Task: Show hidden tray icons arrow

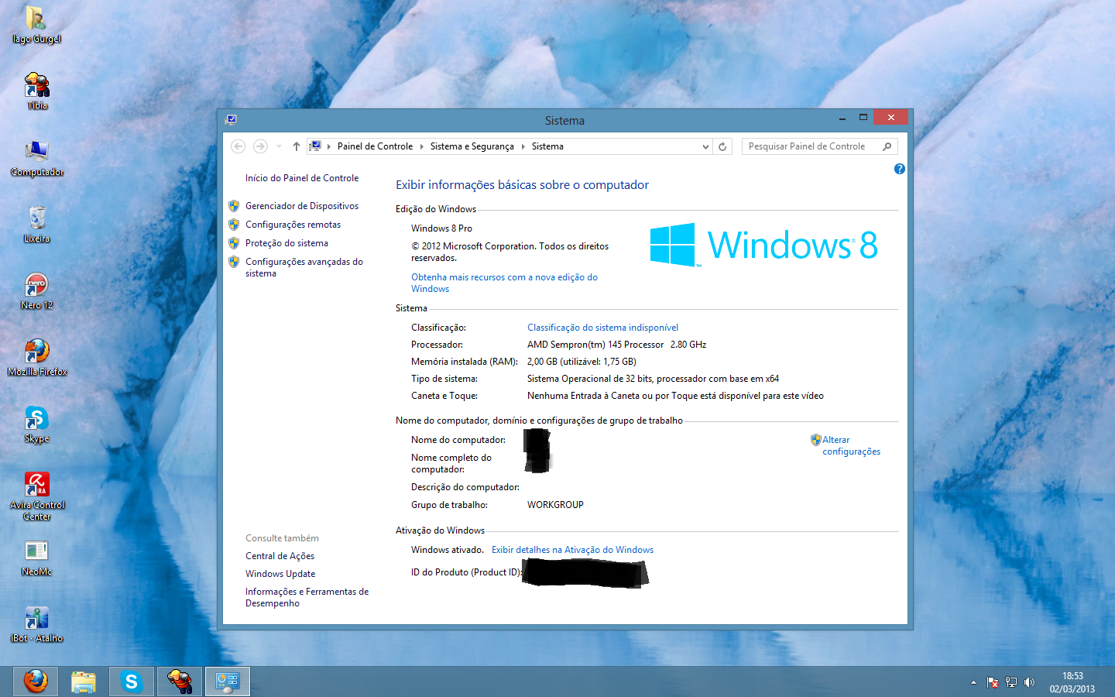Action: click(973, 682)
